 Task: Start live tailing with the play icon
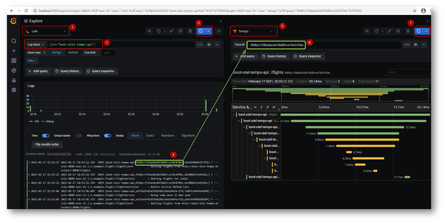coord(219,31)
